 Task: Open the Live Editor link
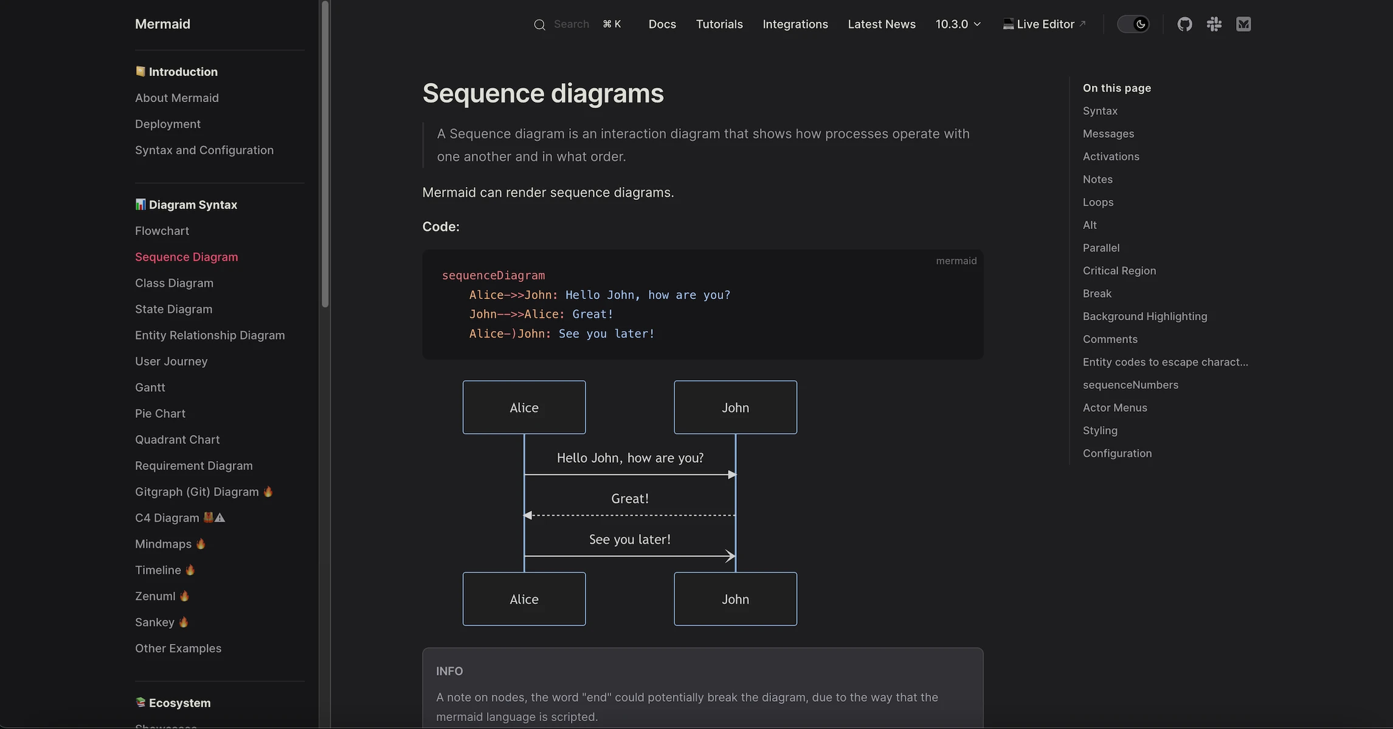tap(1044, 24)
